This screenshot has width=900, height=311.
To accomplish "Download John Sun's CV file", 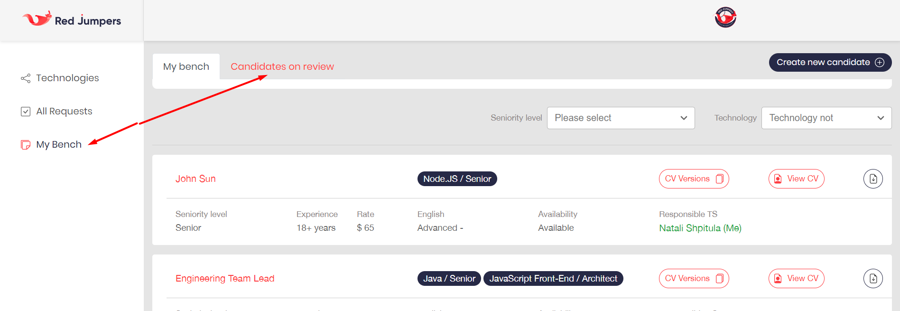I will [x=873, y=179].
